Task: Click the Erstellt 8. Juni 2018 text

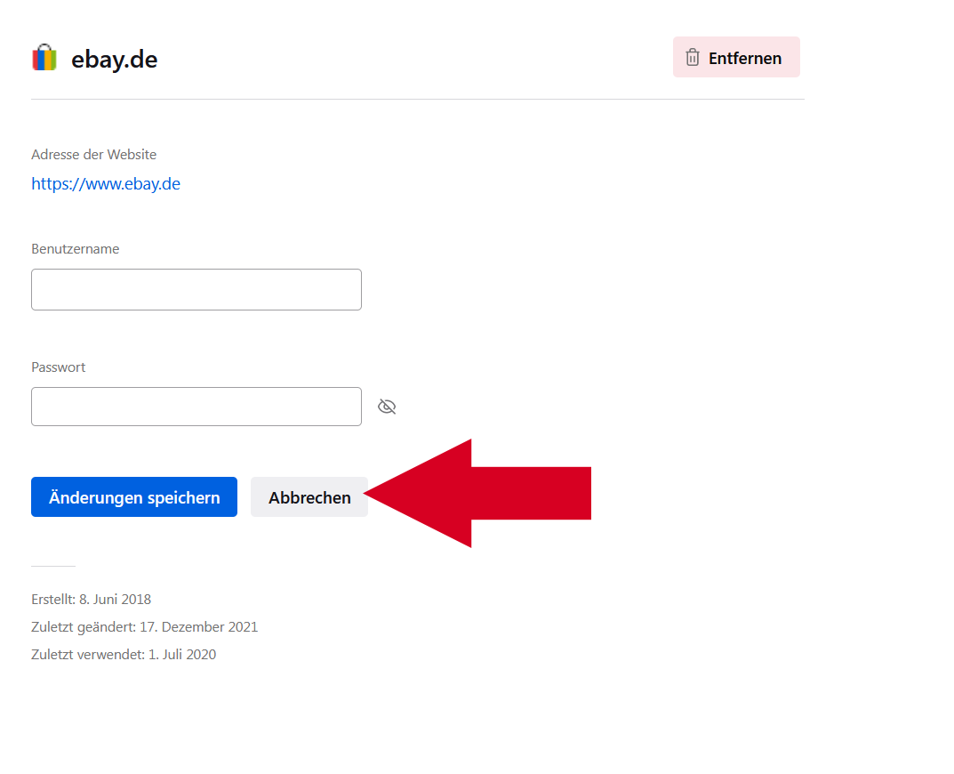Action: pos(92,600)
